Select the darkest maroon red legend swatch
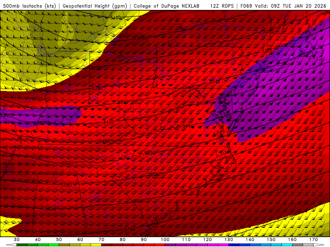The image size is (330, 247). point(107,245)
